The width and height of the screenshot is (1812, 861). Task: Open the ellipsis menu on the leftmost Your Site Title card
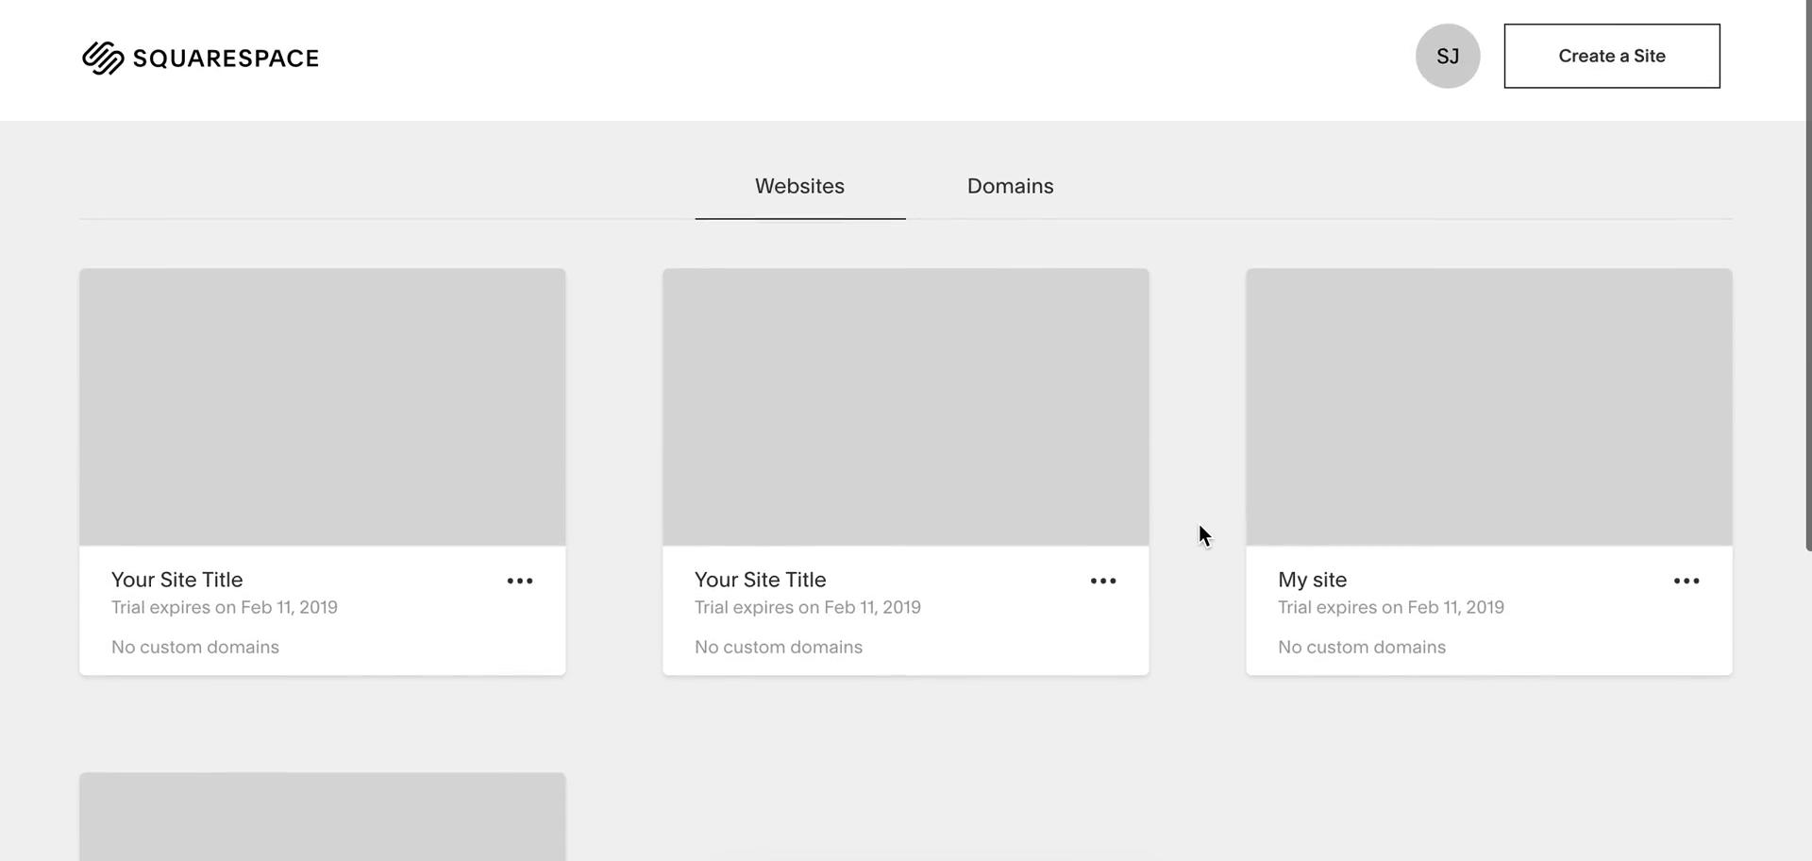pos(520,581)
